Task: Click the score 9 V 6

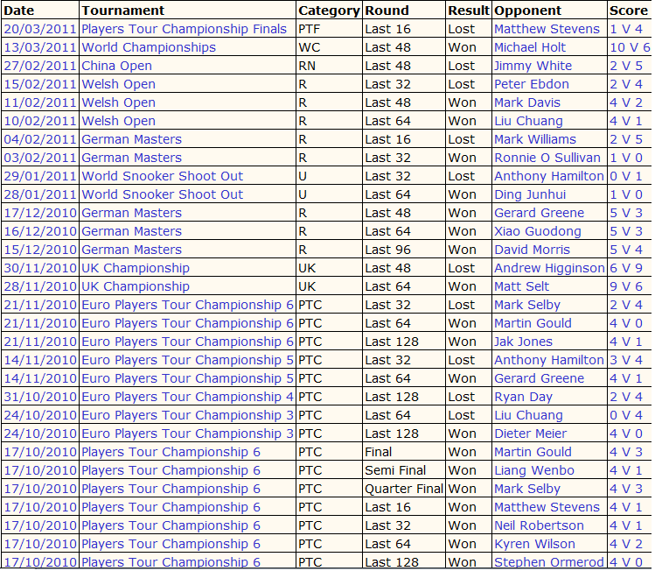Action: (x=626, y=286)
